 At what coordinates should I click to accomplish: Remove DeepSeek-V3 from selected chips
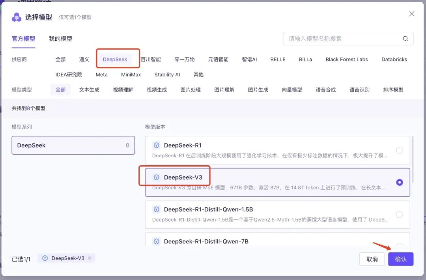point(90,258)
